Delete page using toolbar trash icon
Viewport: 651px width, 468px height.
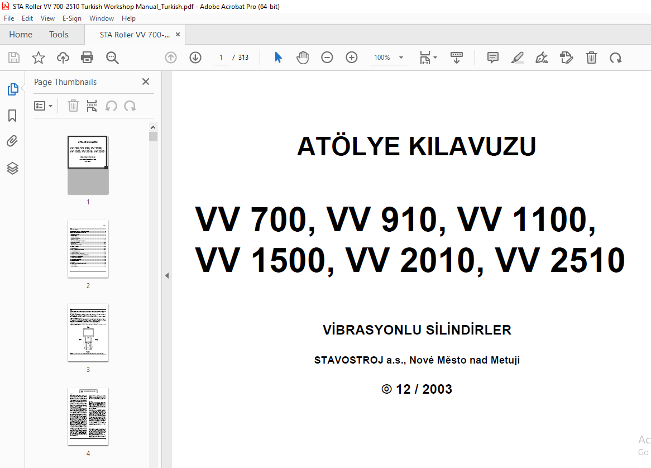tap(591, 58)
